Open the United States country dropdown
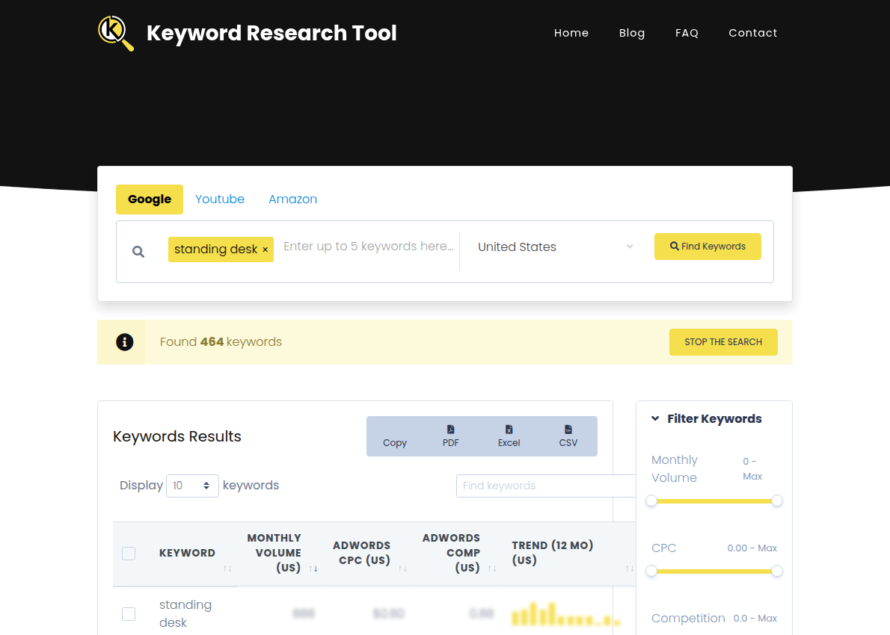Viewport: 890px width, 635px height. (555, 247)
